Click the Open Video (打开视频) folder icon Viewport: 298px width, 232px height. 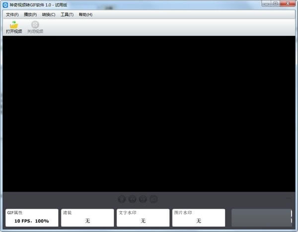coord(14,25)
